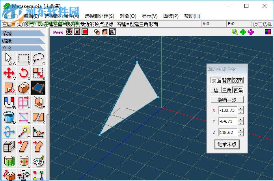Select the Wire tool (W)
This screenshot has width=274, height=181.
[x=24, y=117]
